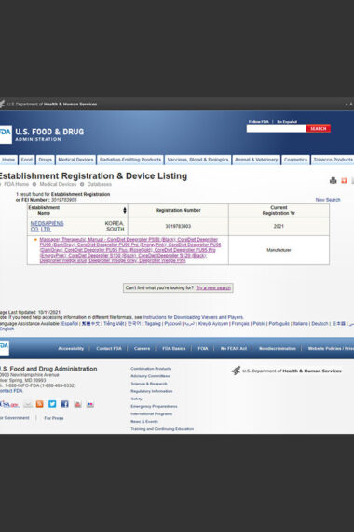The height and width of the screenshot is (532, 354).
Task: Open the Medical Devices tab
Action: pos(75,160)
